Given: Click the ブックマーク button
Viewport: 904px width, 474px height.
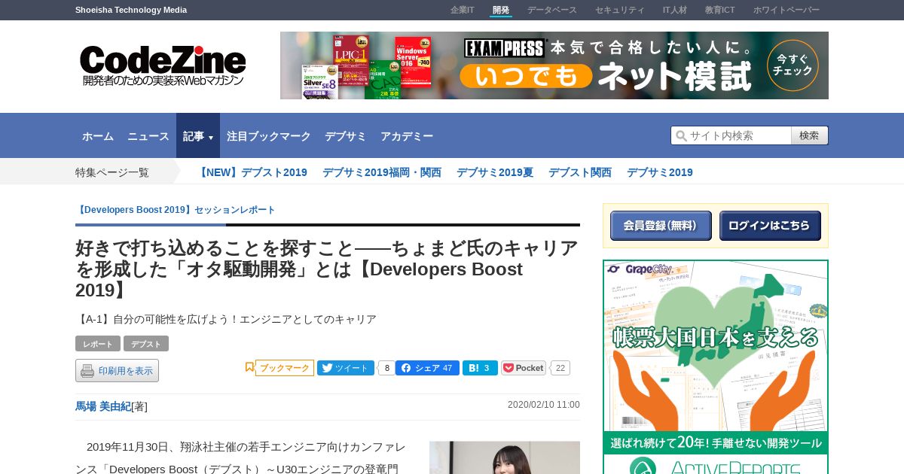Looking at the screenshot, I should click(285, 368).
